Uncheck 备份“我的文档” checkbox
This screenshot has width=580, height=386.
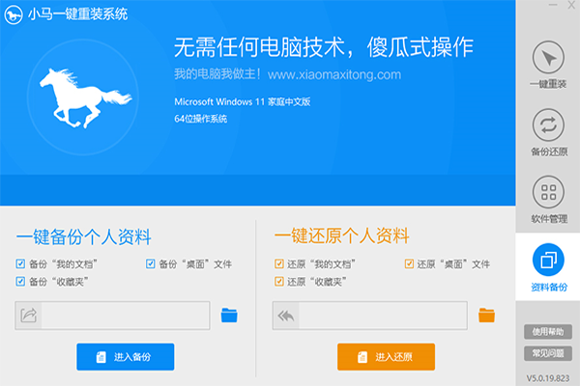pyautogui.click(x=20, y=263)
